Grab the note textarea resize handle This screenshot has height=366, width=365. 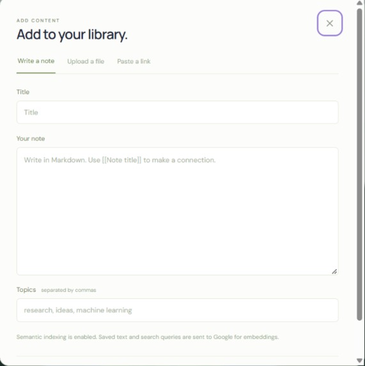pyautogui.click(x=334, y=271)
